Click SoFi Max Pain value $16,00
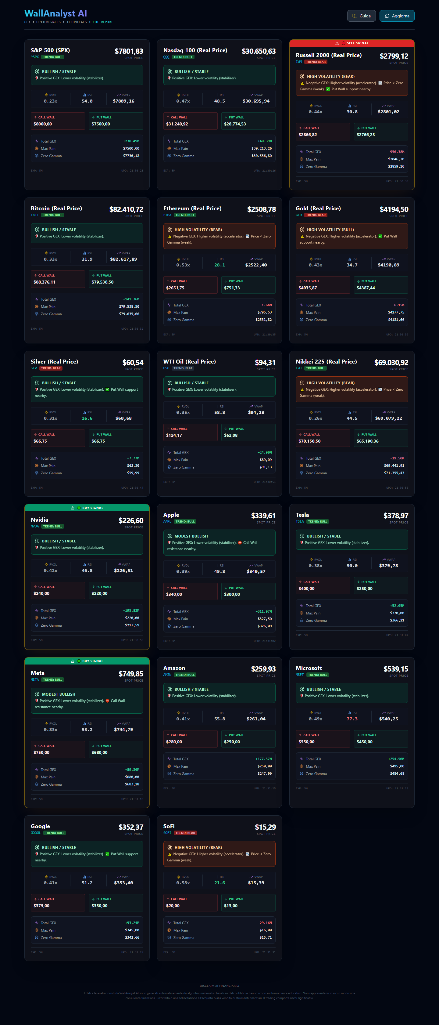This screenshot has height=1025, width=439. click(266, 930)
